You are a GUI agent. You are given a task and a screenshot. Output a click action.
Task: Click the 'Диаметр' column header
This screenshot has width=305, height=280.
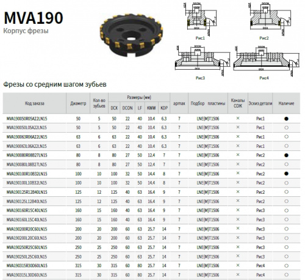pyautogui.click(x=78, y=103)
